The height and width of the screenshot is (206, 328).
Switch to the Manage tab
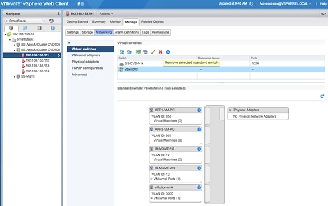pos(131,22)
